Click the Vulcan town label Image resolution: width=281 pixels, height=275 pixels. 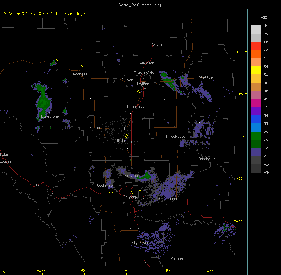pyautogui.click(x=177, y=259)
